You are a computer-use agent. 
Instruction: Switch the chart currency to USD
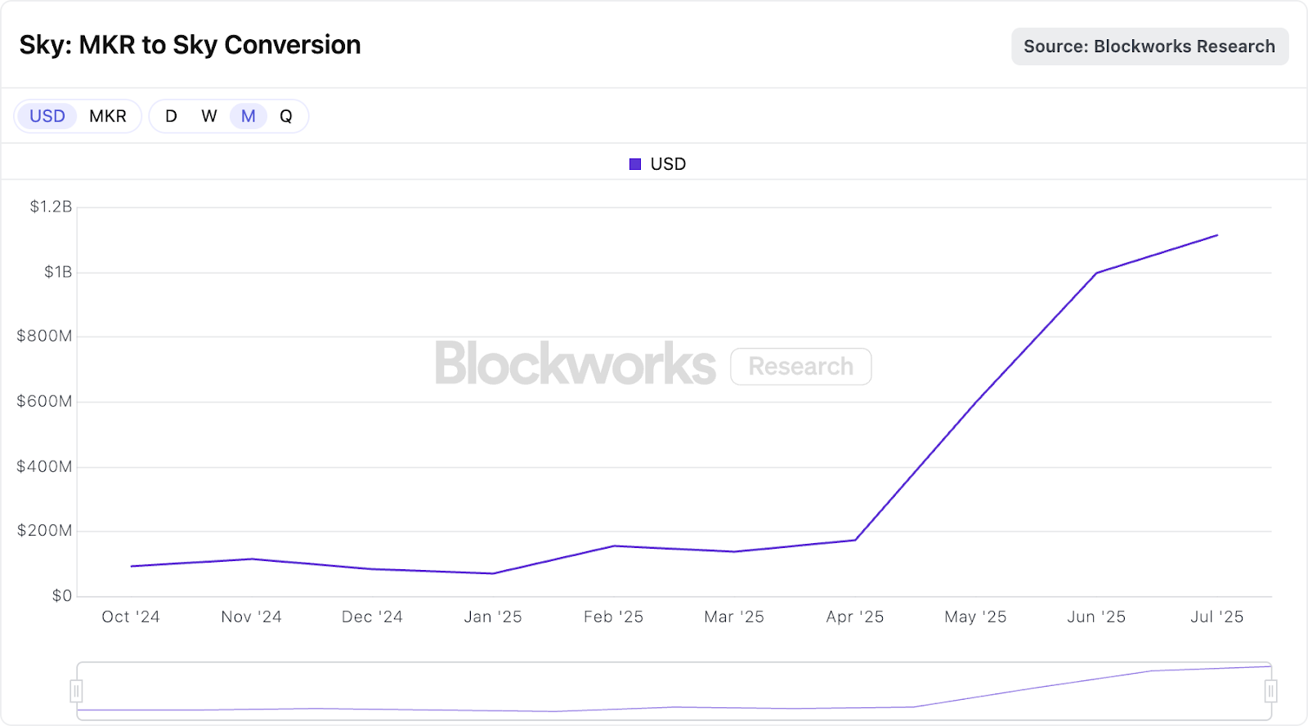pyautogui.click(x=47, y=116)
